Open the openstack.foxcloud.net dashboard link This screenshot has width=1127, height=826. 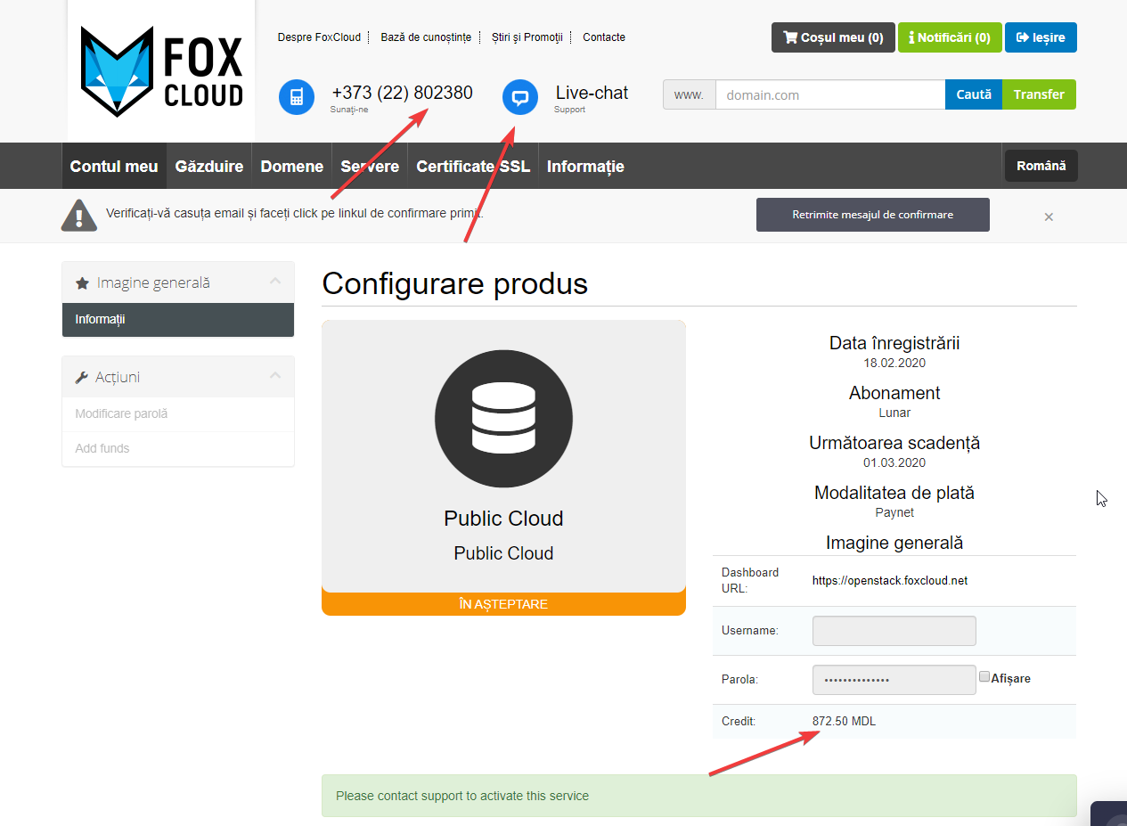coord(889,581)
